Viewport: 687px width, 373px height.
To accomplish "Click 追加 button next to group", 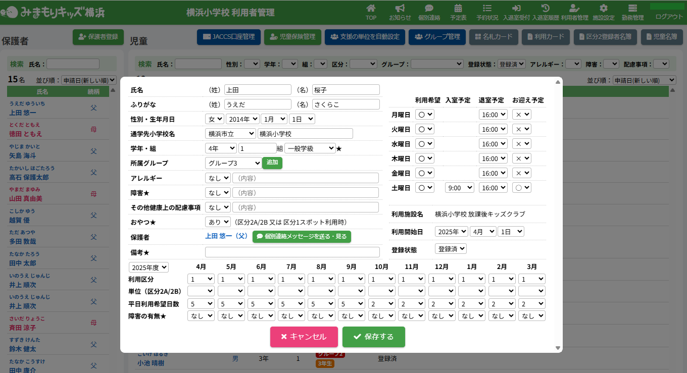I will click(272, 163).
